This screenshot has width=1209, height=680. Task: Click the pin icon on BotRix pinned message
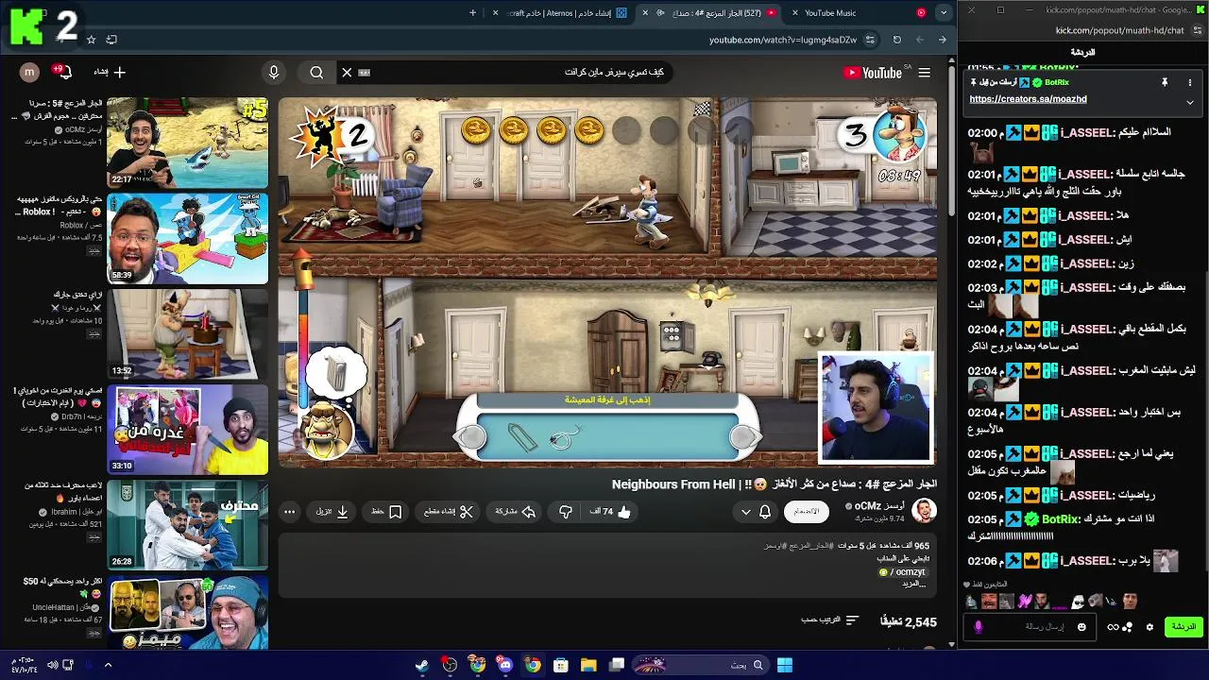coord(1165,82)
